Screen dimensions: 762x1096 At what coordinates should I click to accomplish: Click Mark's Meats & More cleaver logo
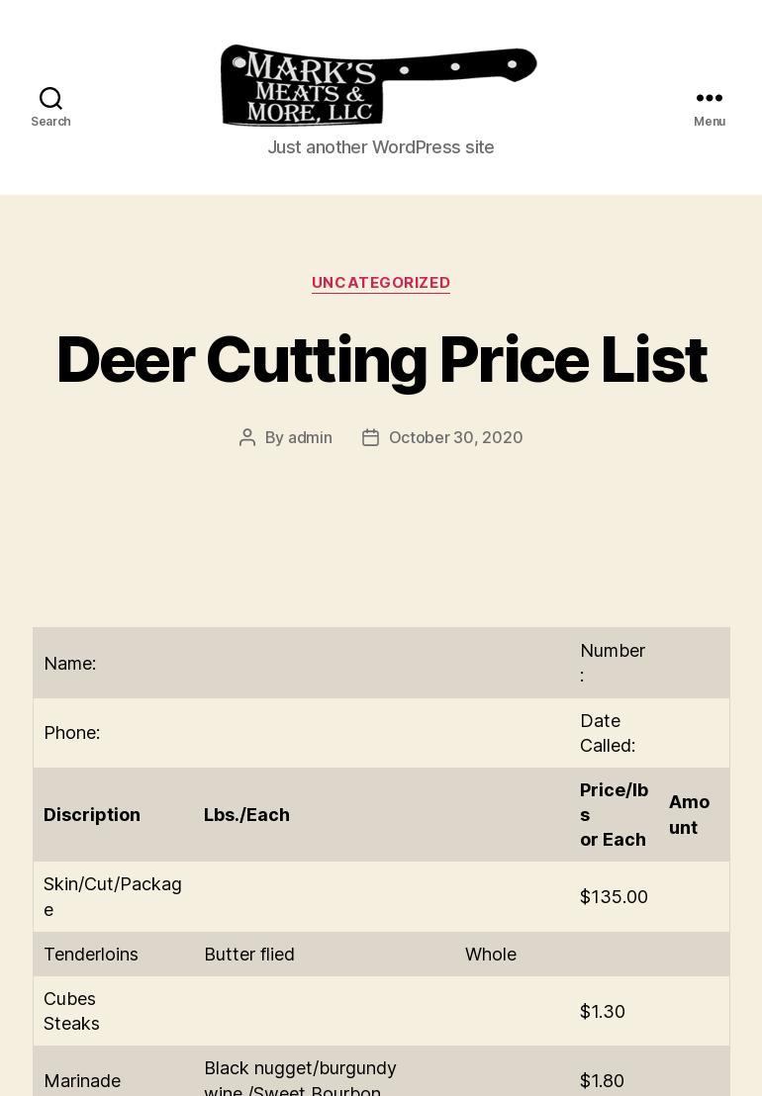pyautogui.click(x=378, y=85)
